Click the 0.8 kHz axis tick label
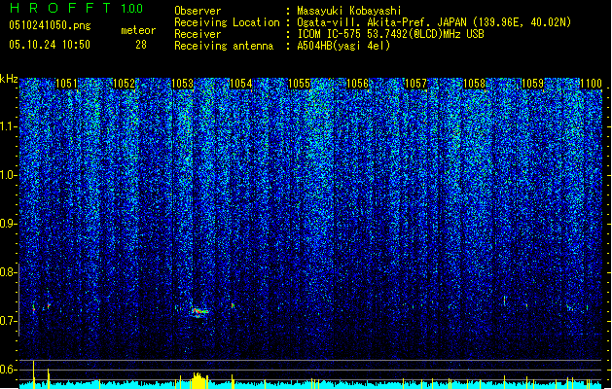Image resolution: width=612 pixels, height=389 pixels. (x=7, y=272)
